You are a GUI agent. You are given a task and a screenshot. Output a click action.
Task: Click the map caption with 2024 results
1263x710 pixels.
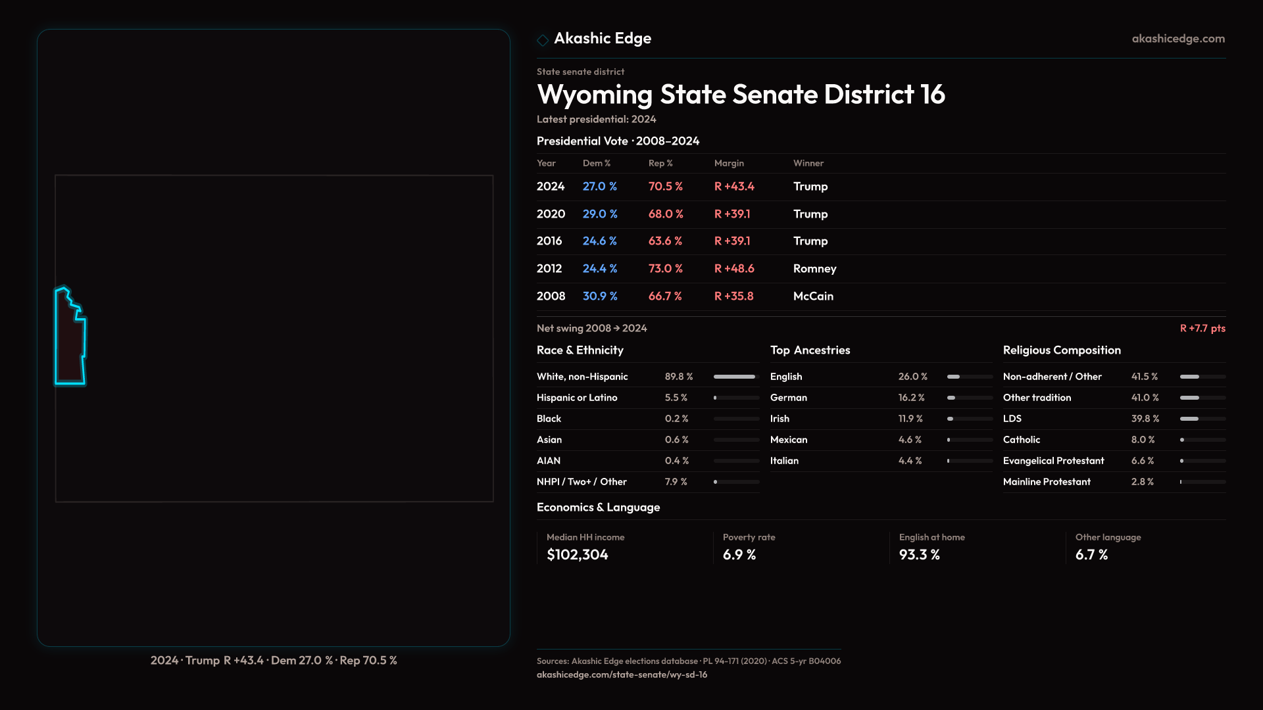274,660
